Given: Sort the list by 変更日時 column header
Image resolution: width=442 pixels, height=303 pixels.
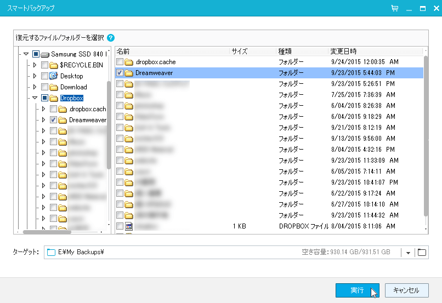Looking at the screenshot, I should click(376, 52).
